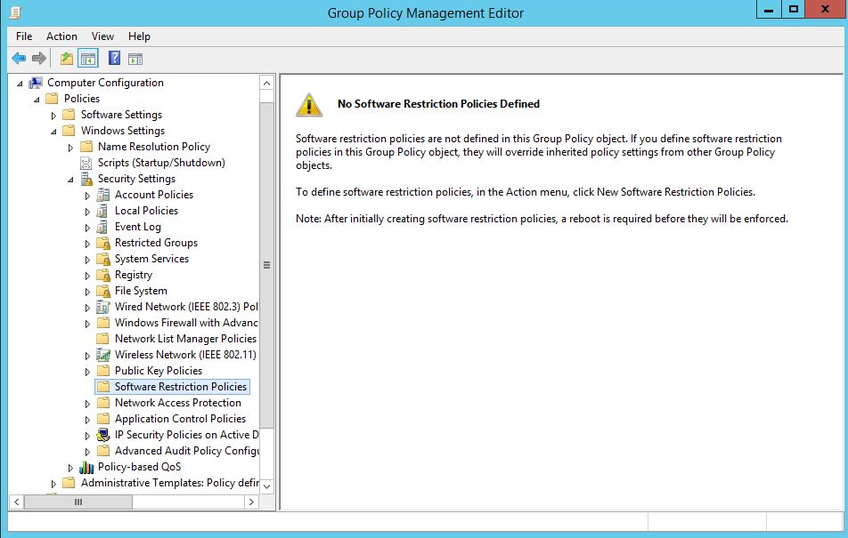Expand the Name Resolution Policy node
The height and width of the screenshot is (538, 848).
[70, 147]
